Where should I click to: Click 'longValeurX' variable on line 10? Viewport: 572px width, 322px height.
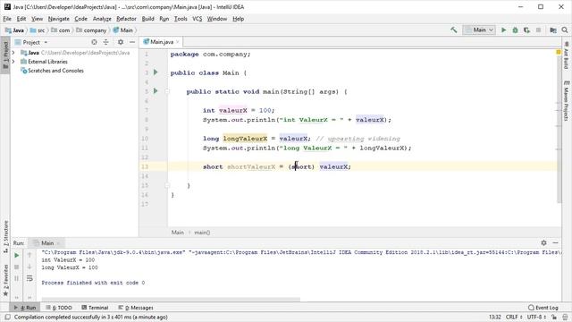coord(245,139)
